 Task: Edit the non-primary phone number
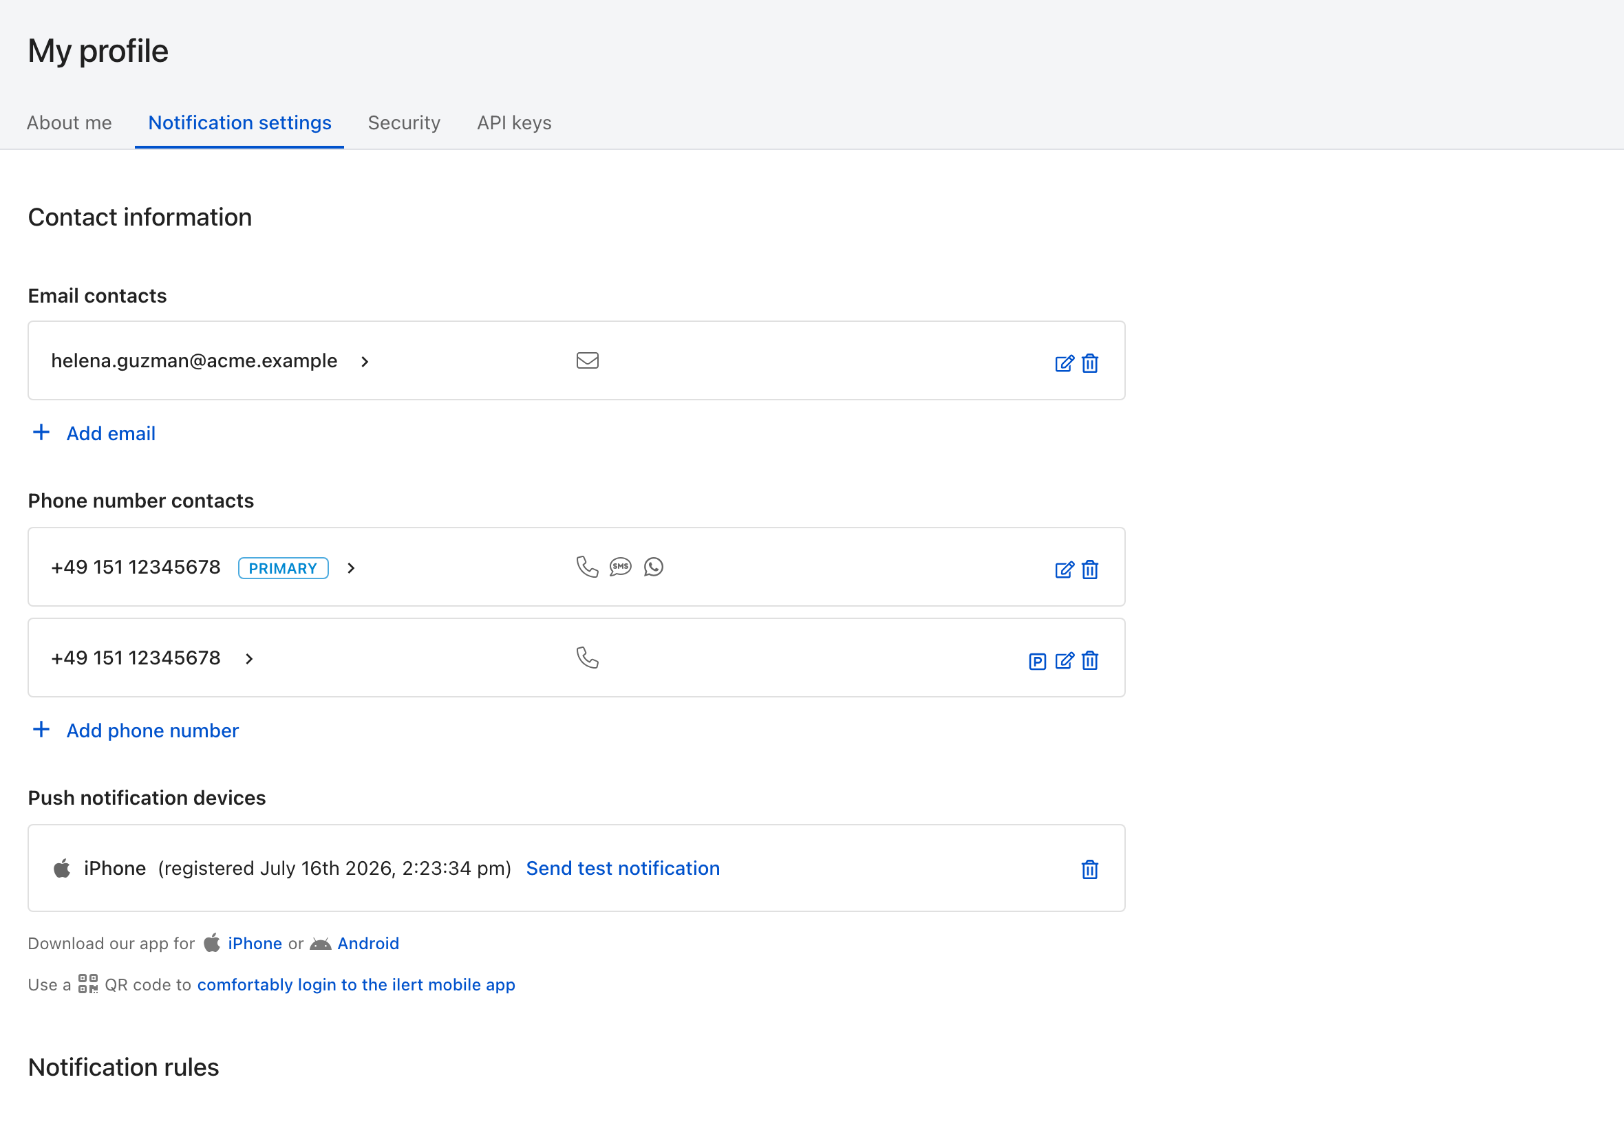(1064, 661)
